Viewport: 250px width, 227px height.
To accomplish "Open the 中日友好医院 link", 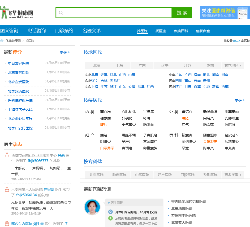I will tap(18, 63).
